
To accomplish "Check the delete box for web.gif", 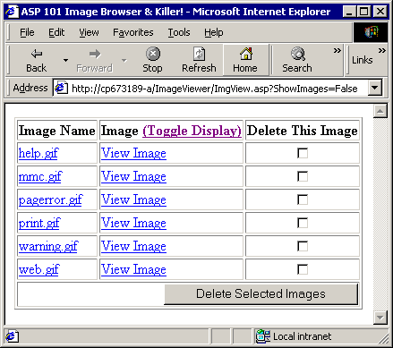I will tap(303, 269).
